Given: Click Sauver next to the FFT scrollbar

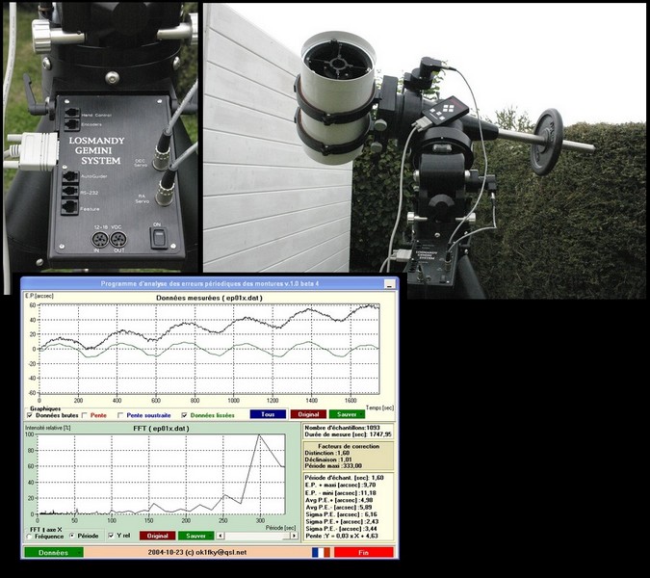Looking at the screenshot, I should (x=196, y=536).
